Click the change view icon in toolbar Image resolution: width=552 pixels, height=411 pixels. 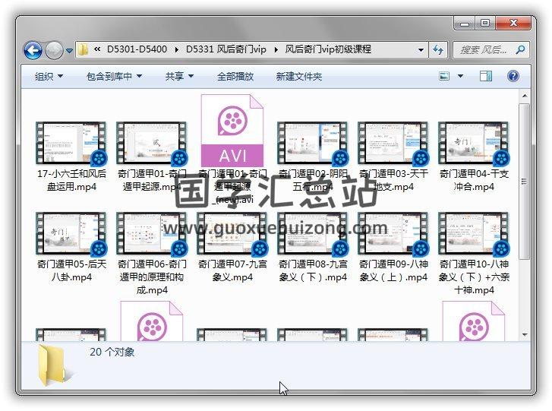click(x=445, y=76)
